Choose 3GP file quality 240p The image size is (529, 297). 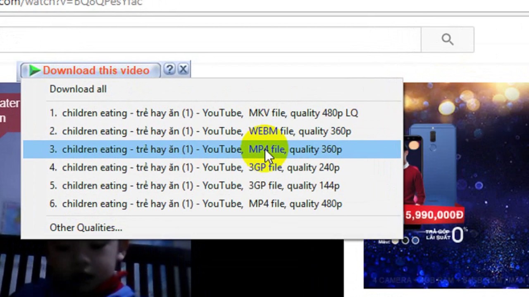[212, 167]
